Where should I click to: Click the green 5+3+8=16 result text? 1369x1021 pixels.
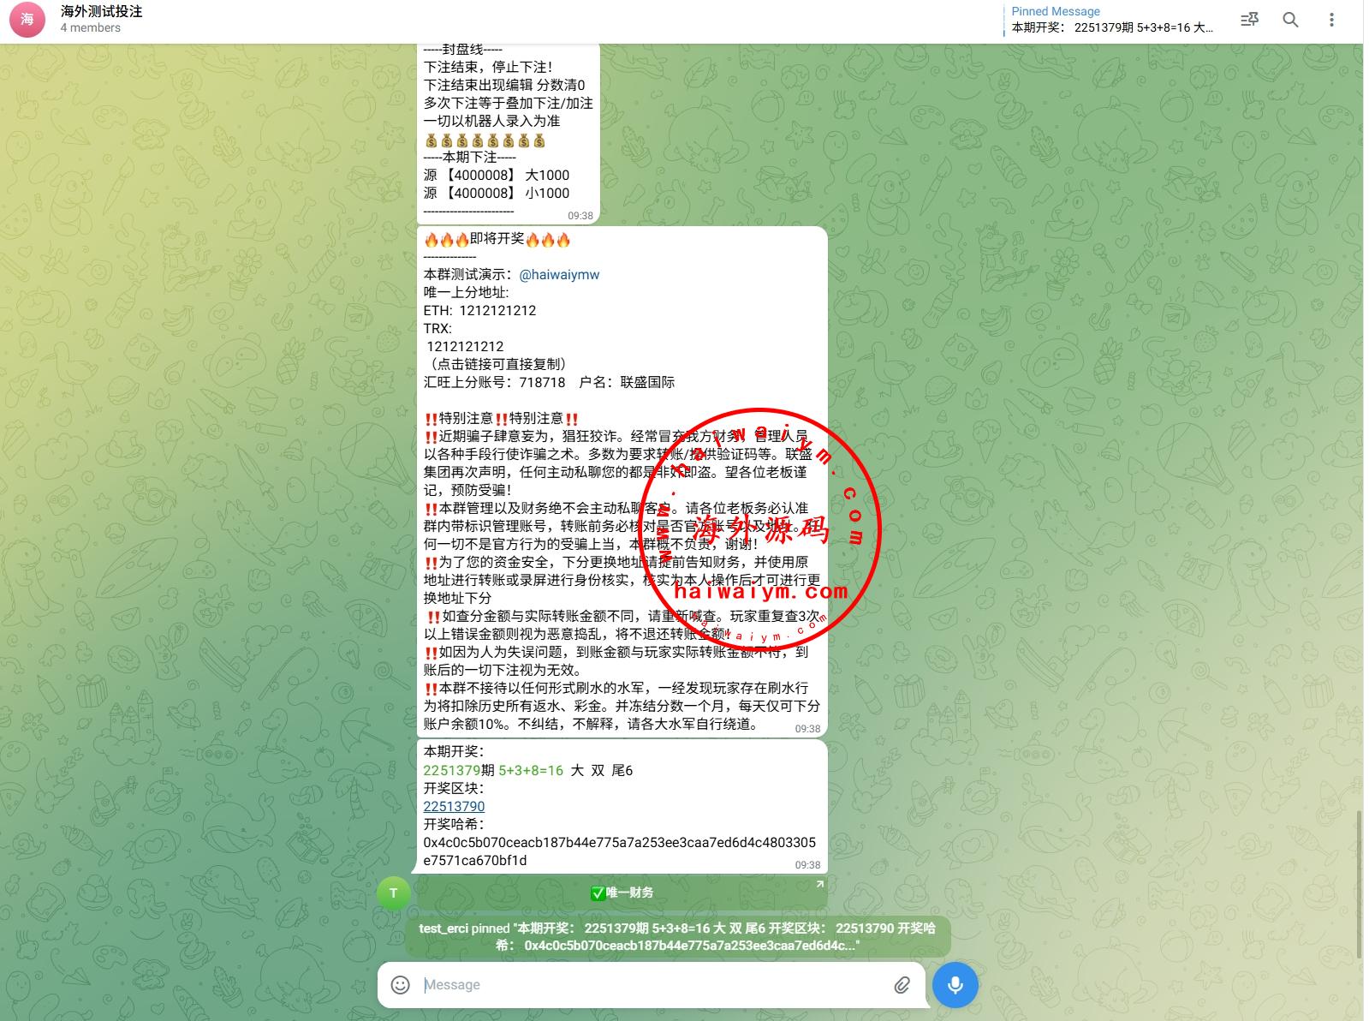pyautogui.click(x=531, y=770)
